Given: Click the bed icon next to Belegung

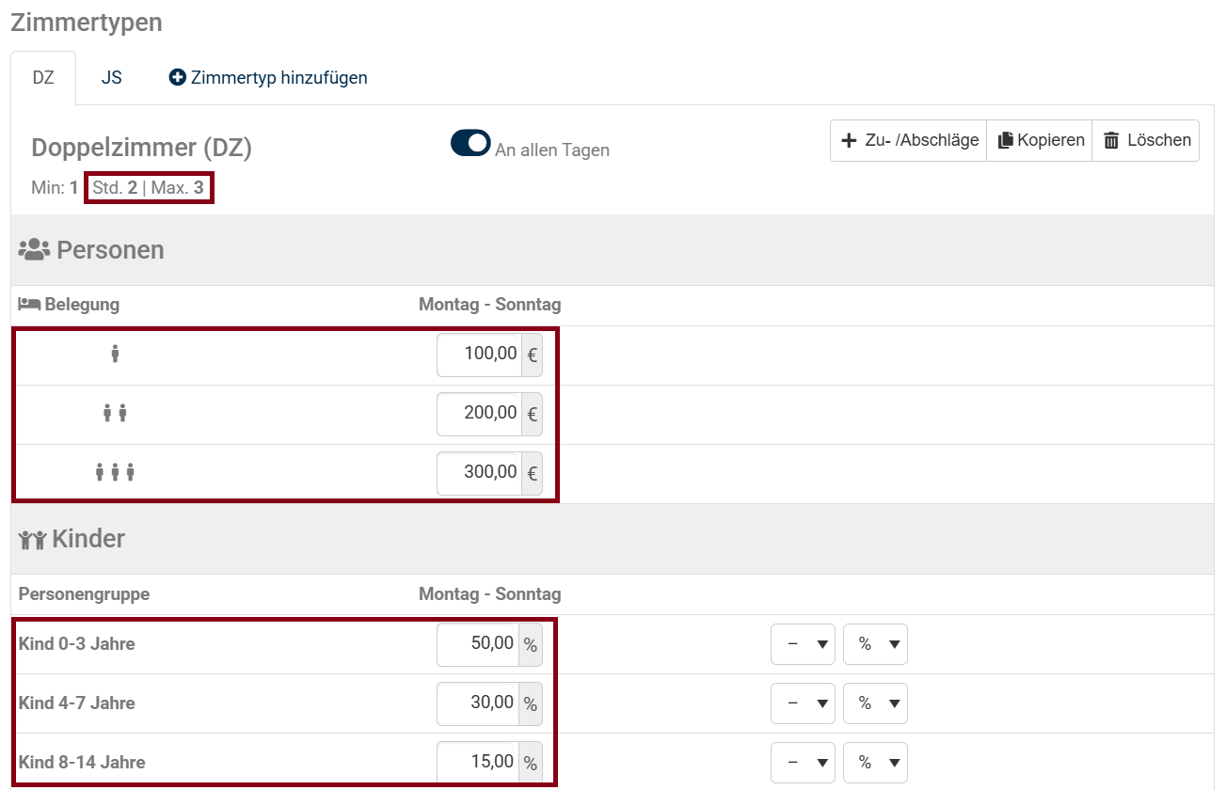Looking at the screenshot, I should (x=29, y=304).
